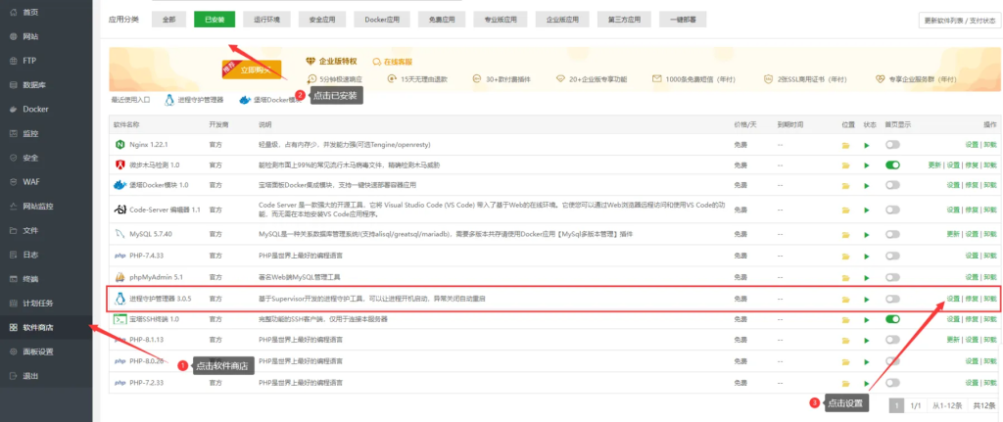Image resolution: width=1003 pixels, height=422 pixels.
Task: Click 设置 link for 进程守护管理器
Action: (953, 299)
